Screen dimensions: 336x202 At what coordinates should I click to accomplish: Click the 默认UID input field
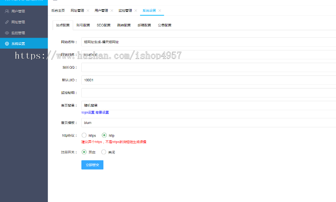(x=209, y=80)
